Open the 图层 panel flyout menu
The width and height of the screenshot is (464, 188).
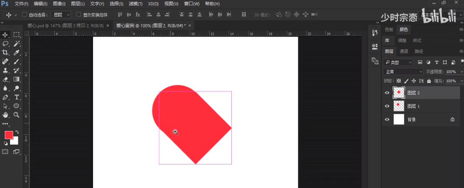pos(461,51)
